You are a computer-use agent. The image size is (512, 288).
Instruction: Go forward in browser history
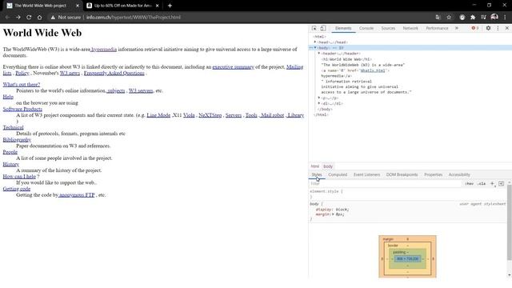[18, 18]
